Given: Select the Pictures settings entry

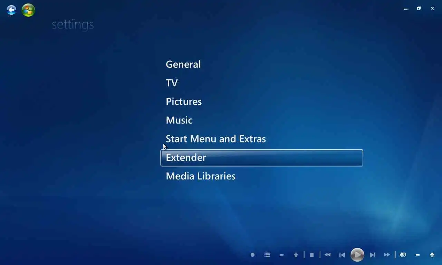Looking at the screenshot, I should tap(184, 101).
